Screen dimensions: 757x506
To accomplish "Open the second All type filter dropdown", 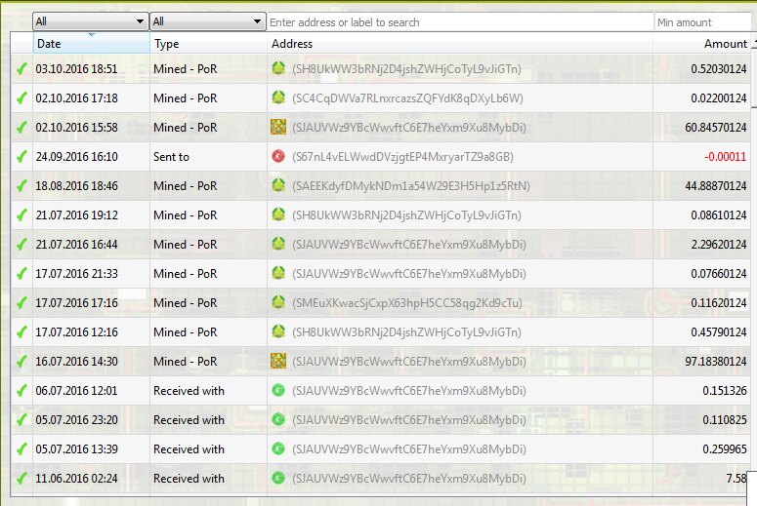I will point(208,21).
